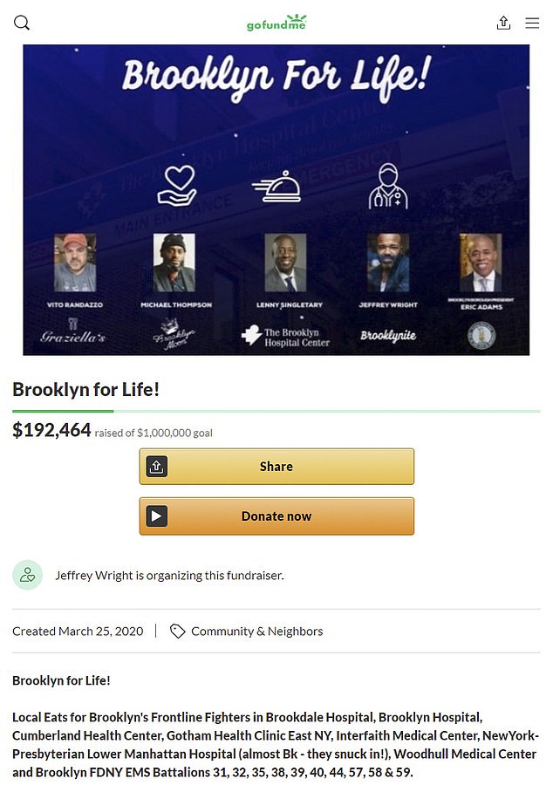The image size is (553, 799).
Task: Click Jeffrey Wright organizer text
Action: click(x=169, y=576)
